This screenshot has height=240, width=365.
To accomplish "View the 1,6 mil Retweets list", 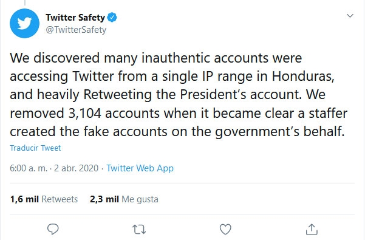I will 44,199.
